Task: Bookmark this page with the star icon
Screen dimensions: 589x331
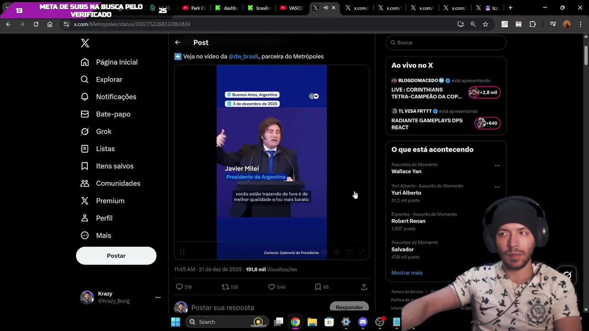Action: coord(485,24)
